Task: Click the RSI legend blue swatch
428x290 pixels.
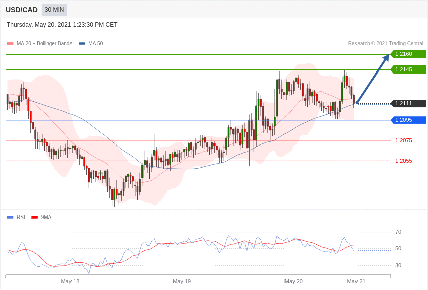Action: (x=10, y=217)
